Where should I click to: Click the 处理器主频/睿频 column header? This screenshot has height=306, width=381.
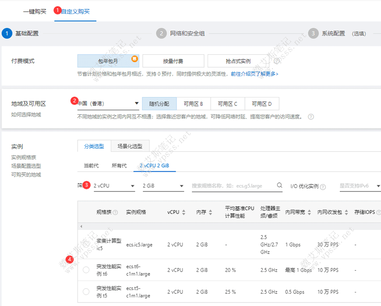tap(270, 212)
